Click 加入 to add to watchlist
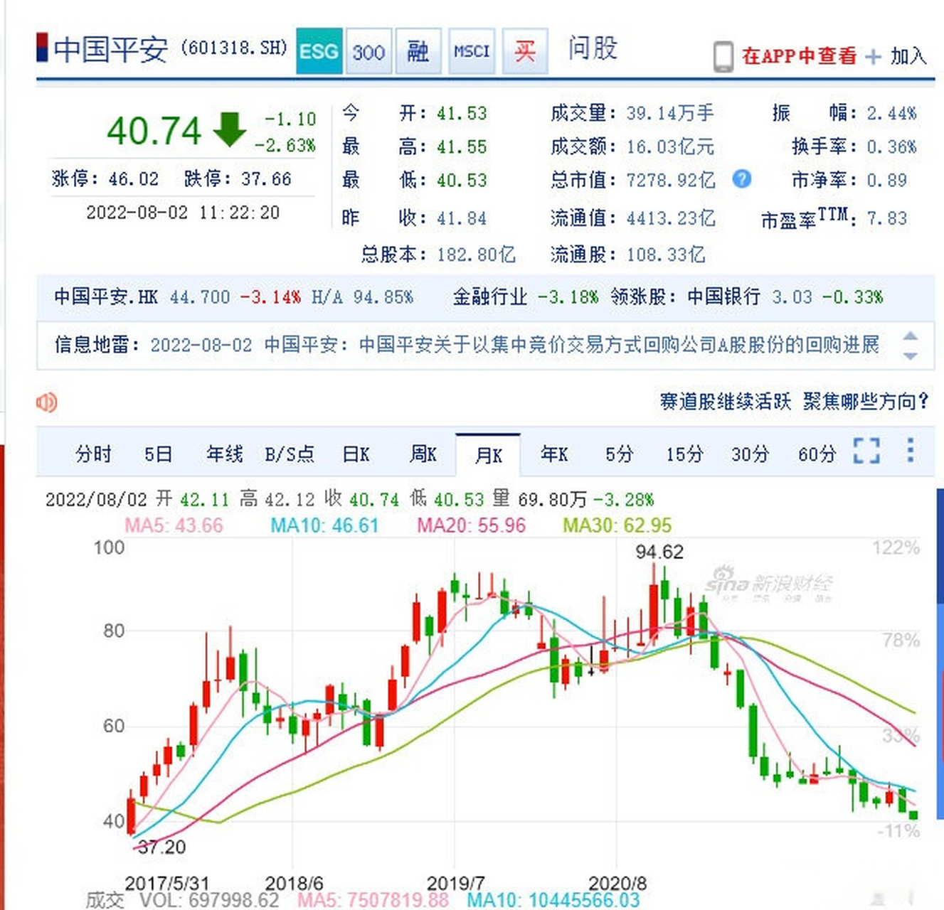The height and width of the screenshot is (910, 944). click(x=908, y=56)
